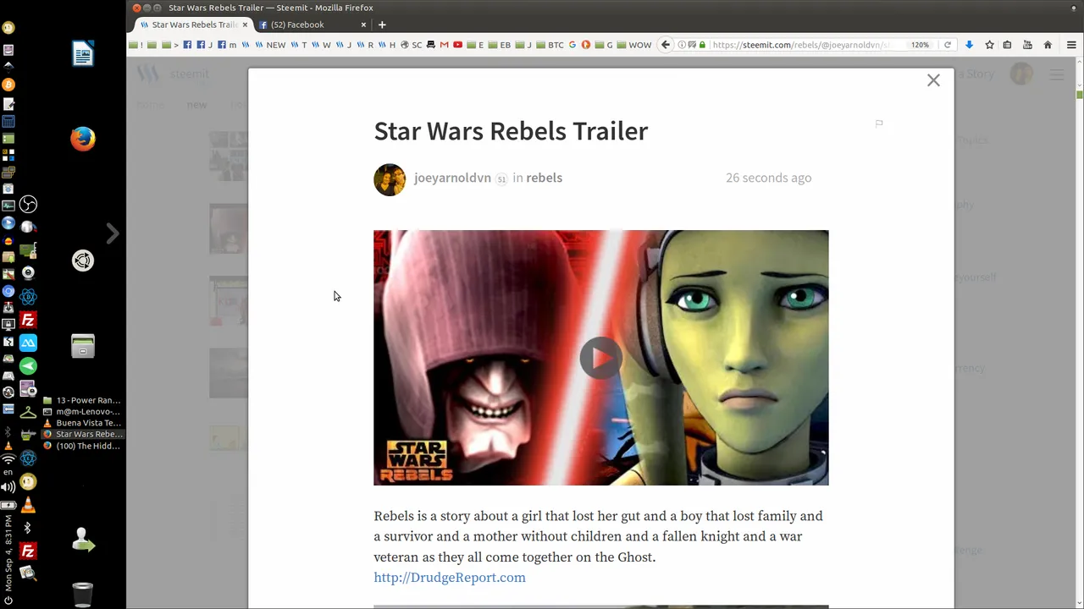Go to the Firefox home page icon
Screen dimensions: 1084x609
click(x=1048, y=45)
